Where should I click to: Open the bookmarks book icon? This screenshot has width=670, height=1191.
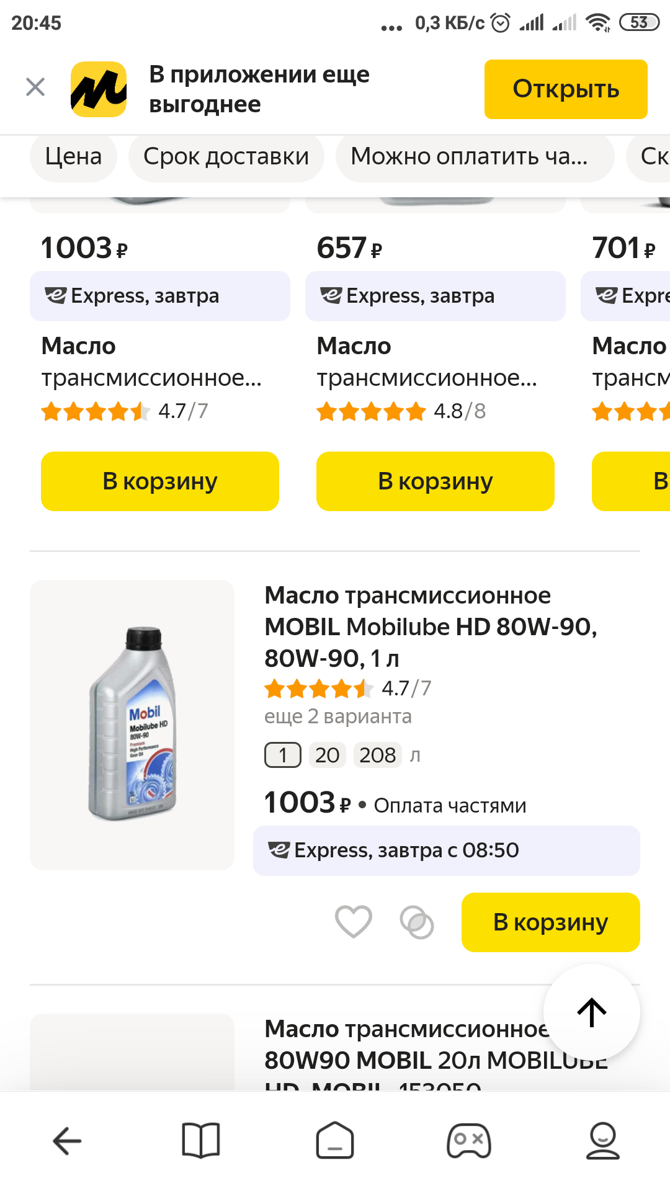[x=201, y=1141]
